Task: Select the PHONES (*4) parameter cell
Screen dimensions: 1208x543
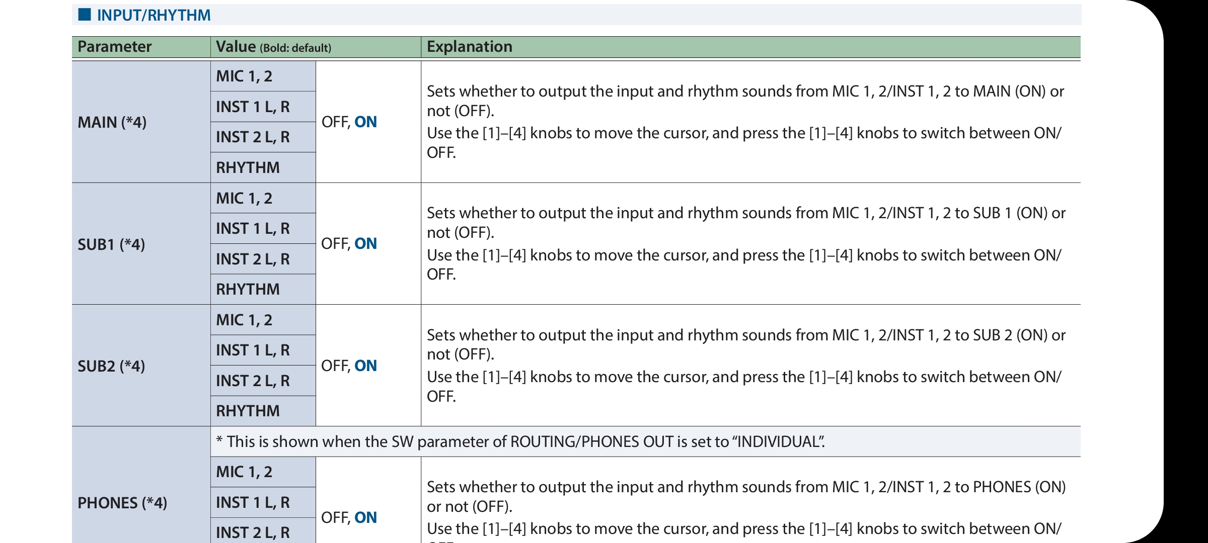Action: (141, 485)
